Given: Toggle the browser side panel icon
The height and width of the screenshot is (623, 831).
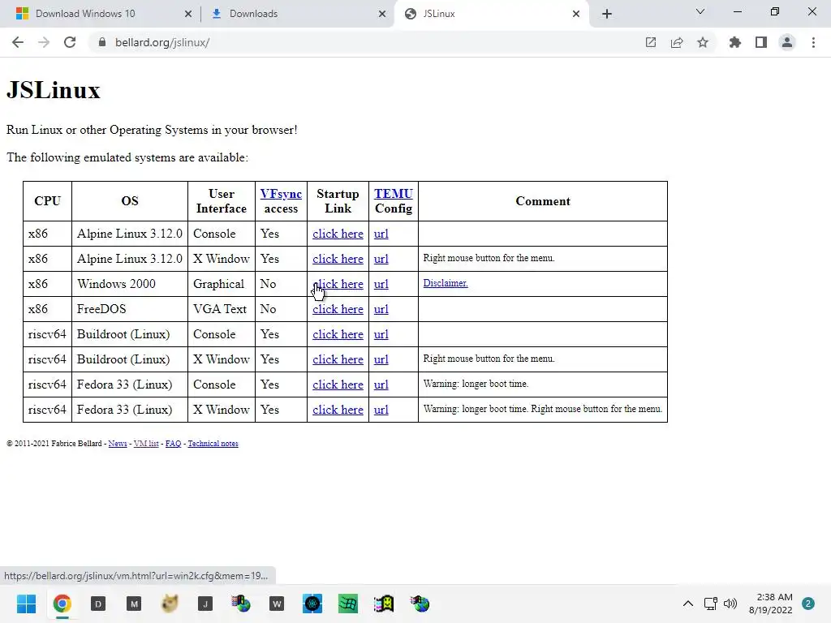Looking at the screenshot, I should coord(761,42).
